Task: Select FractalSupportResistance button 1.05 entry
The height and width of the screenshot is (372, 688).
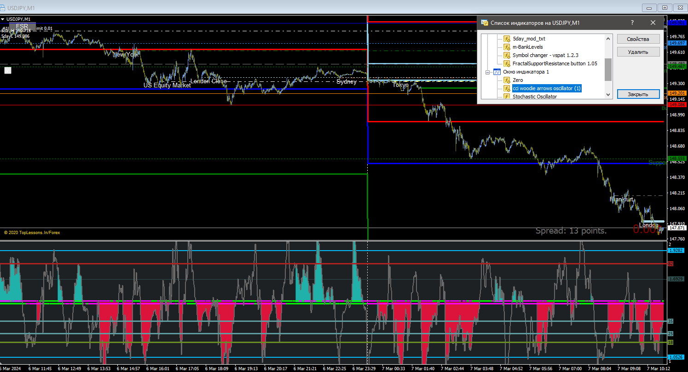Action: point(555,63)
